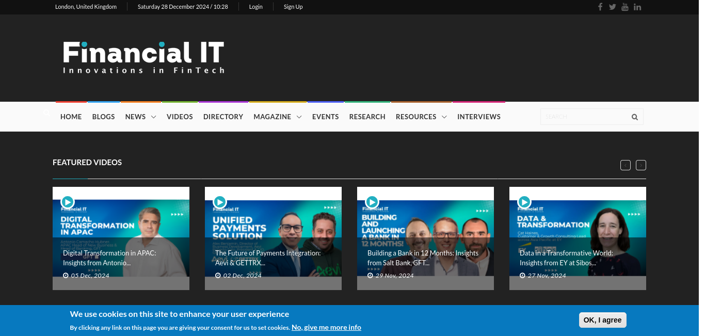Open the 'No, give me more info' link
The height and width of the screenshot is (336, 705).
[326, 327]
